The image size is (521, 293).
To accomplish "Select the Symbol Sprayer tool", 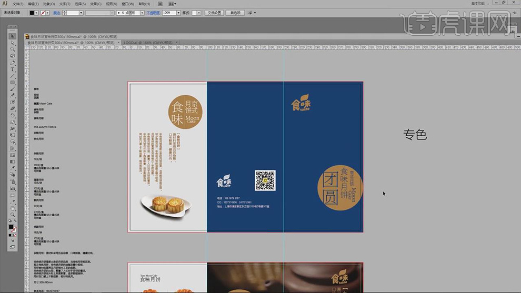I will (x=12, y=181).
